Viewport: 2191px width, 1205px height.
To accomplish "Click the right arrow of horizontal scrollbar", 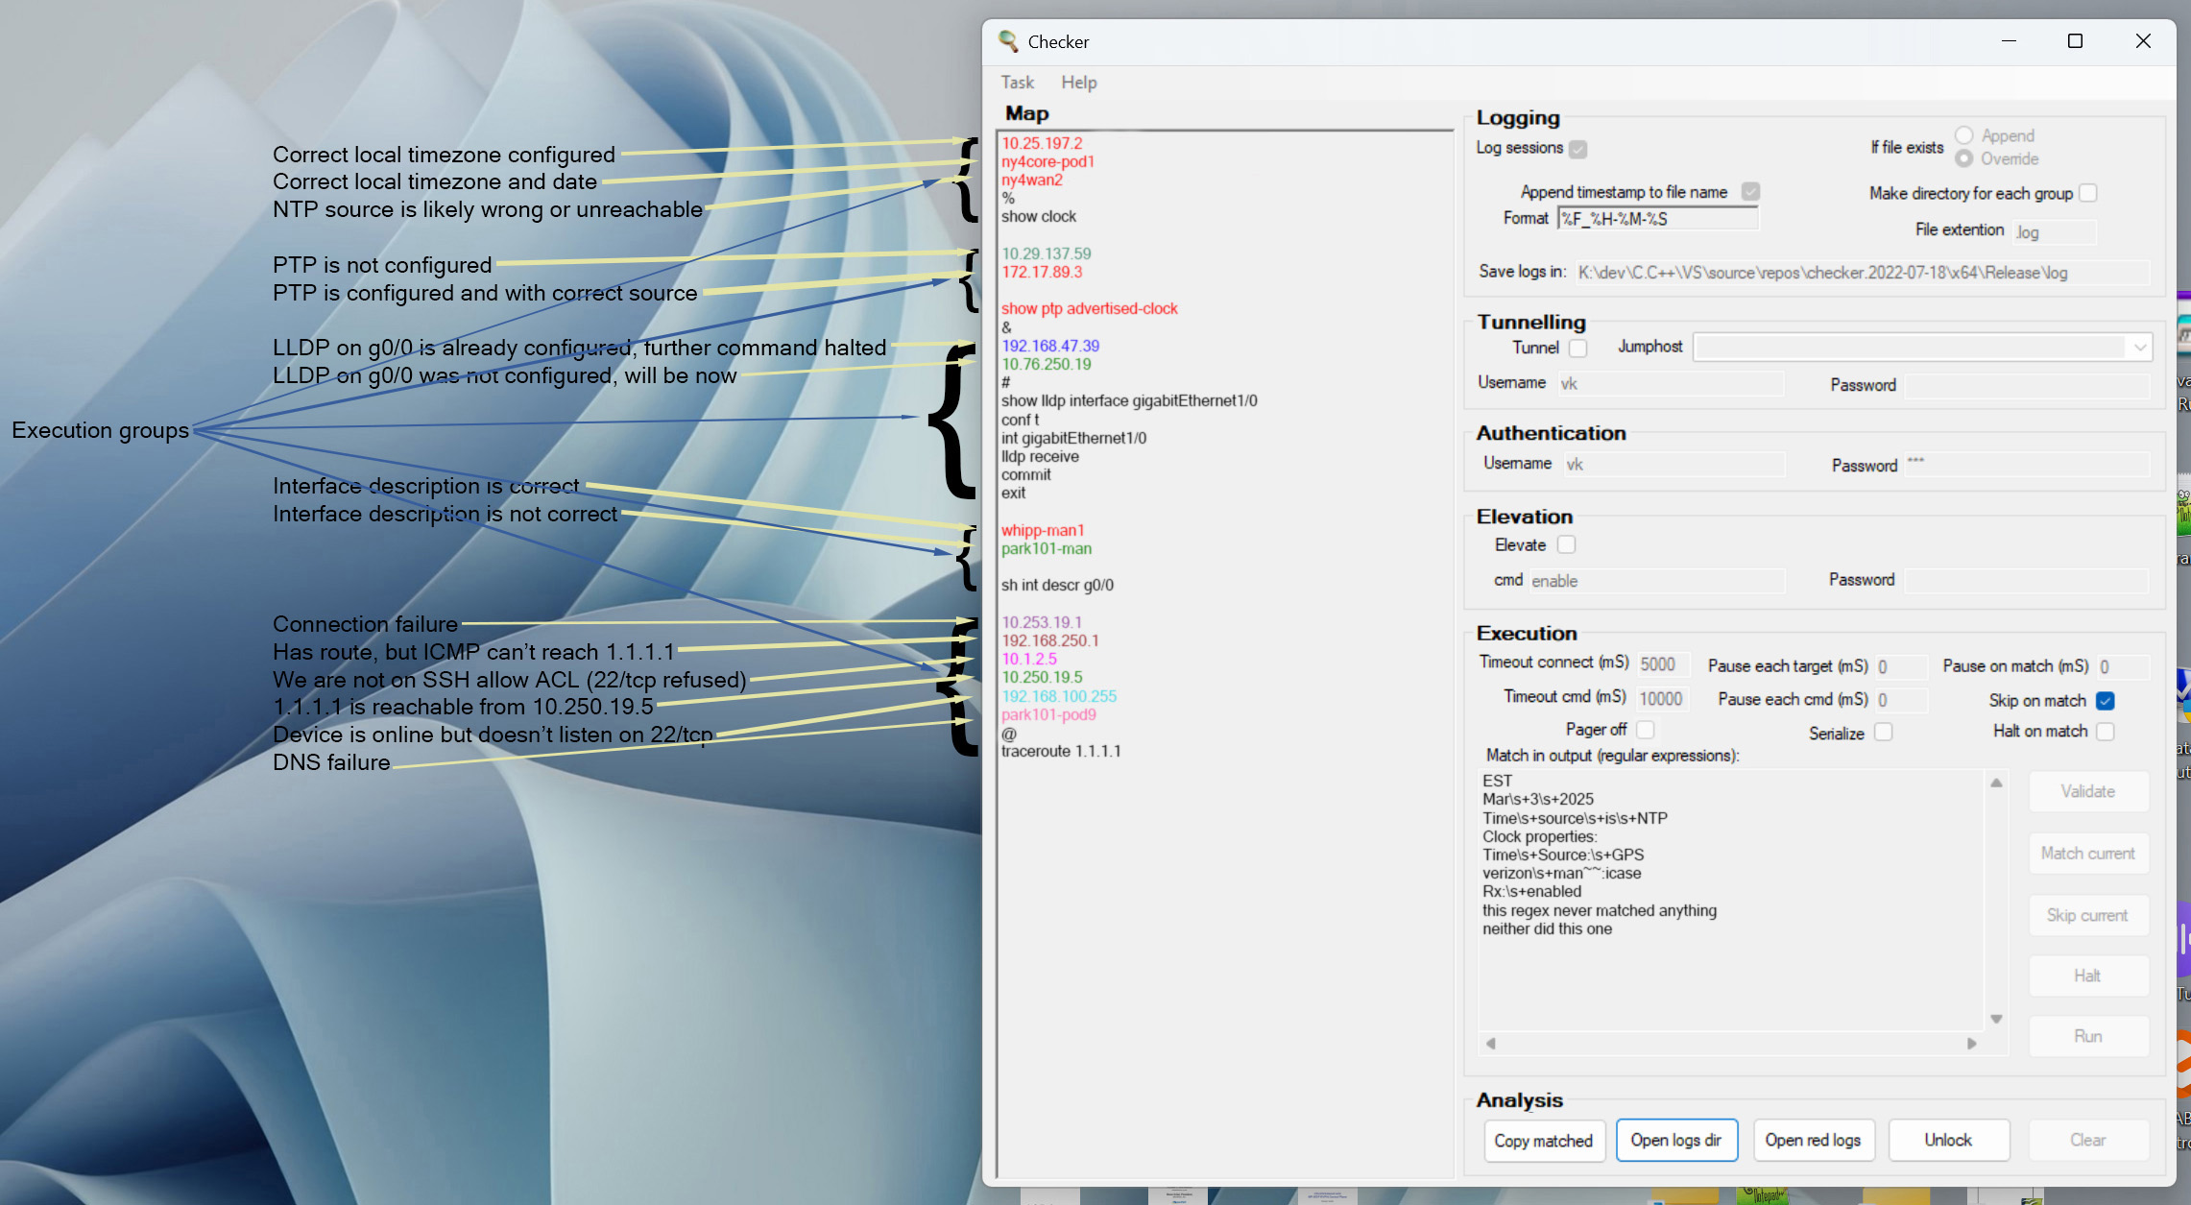I will [x=1972, y=1043].
